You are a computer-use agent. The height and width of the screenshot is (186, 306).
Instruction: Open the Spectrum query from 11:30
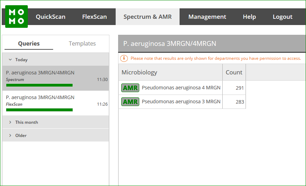pyautogui.click(x=56, y=78)
